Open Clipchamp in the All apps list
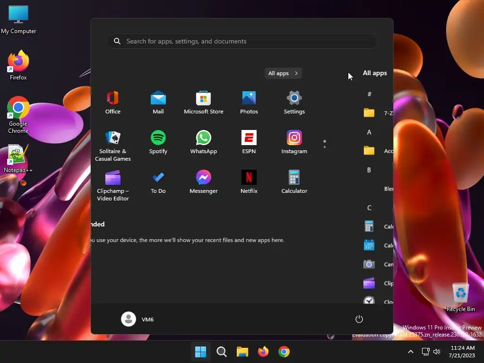 click(378, 283)
